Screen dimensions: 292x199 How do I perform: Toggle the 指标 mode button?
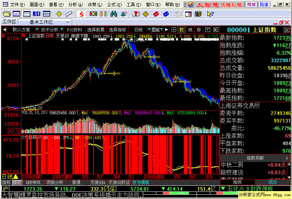coord(6,182)
